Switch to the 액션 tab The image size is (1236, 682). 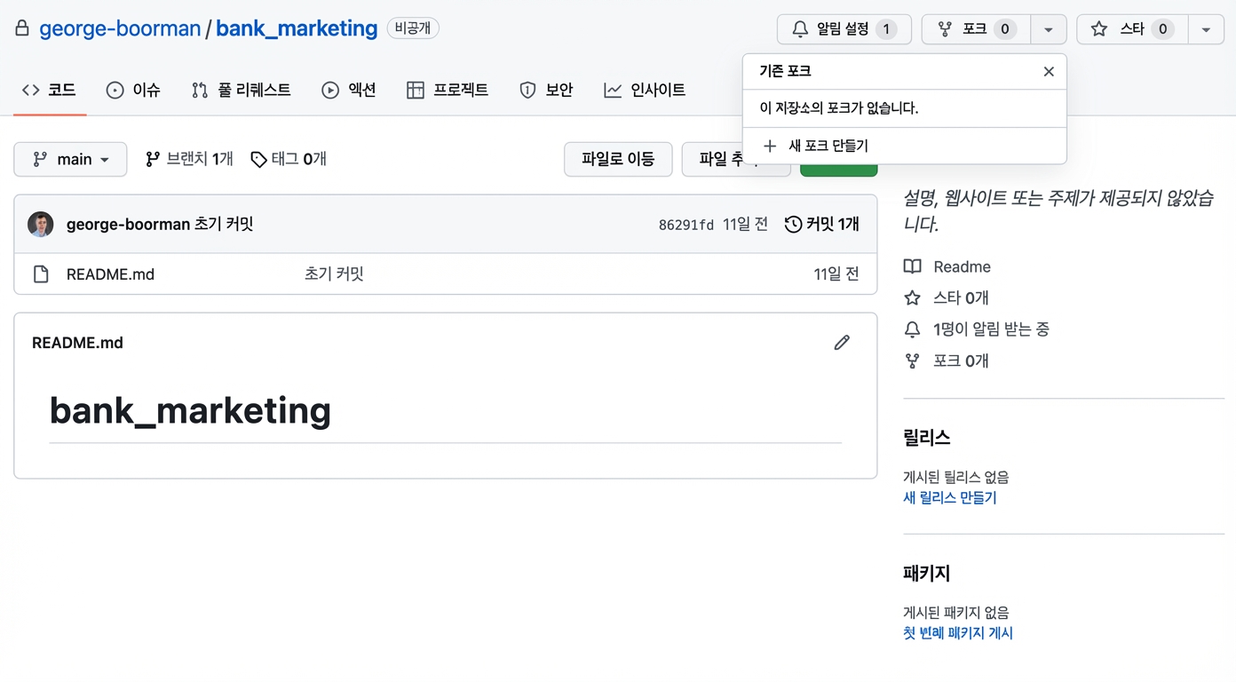click(x=349, y=90)
